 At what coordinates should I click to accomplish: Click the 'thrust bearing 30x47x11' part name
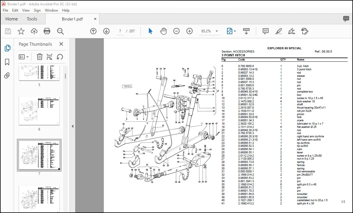[311, 108]
